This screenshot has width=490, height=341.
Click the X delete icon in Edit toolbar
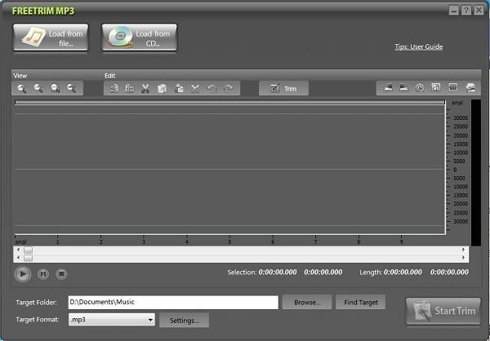tap(195, 88)
